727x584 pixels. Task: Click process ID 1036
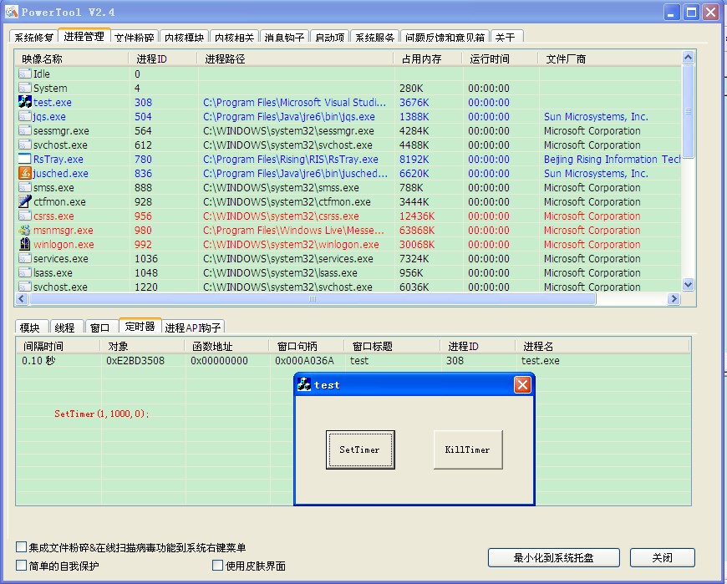[146, 258]
